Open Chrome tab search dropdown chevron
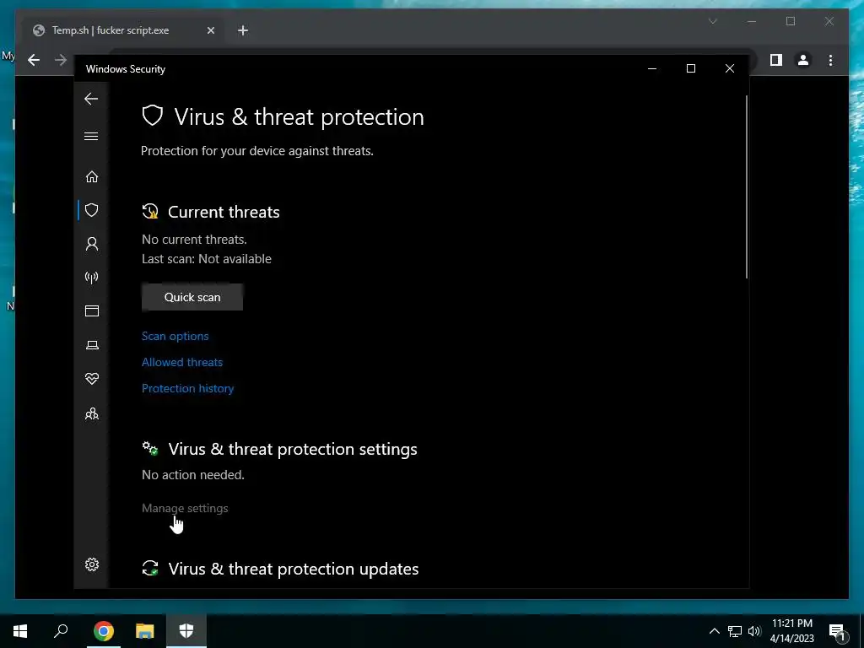Image resolution: width=864 pixels, height=648 pixels. [712, 21]
